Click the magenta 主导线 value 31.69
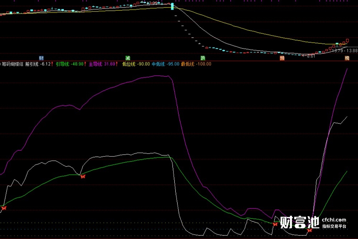 click(110, 64)
